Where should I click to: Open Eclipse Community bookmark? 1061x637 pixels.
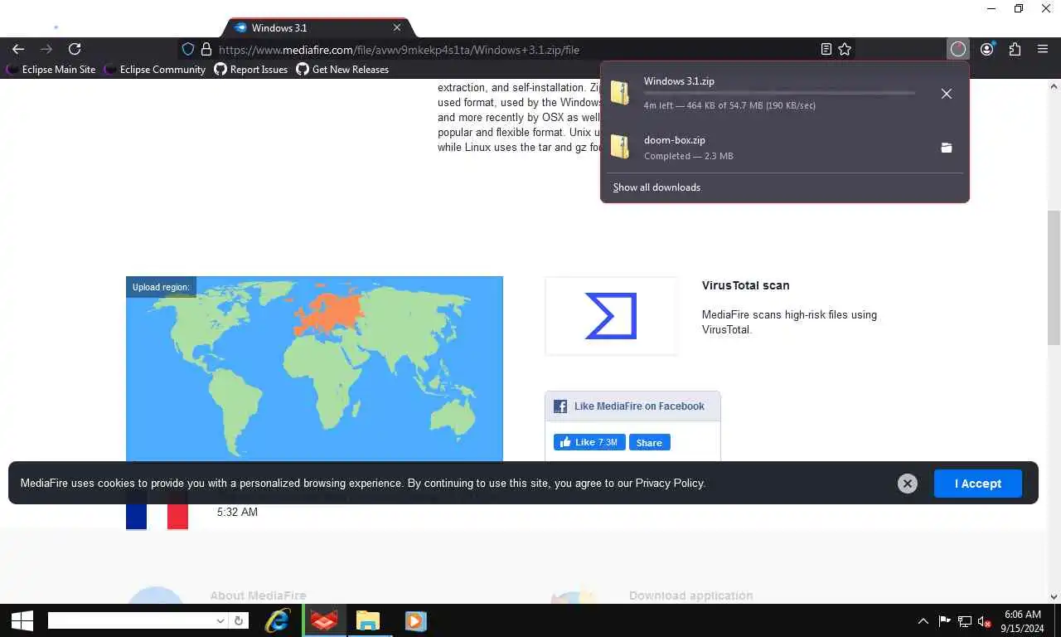coord(154,70)
